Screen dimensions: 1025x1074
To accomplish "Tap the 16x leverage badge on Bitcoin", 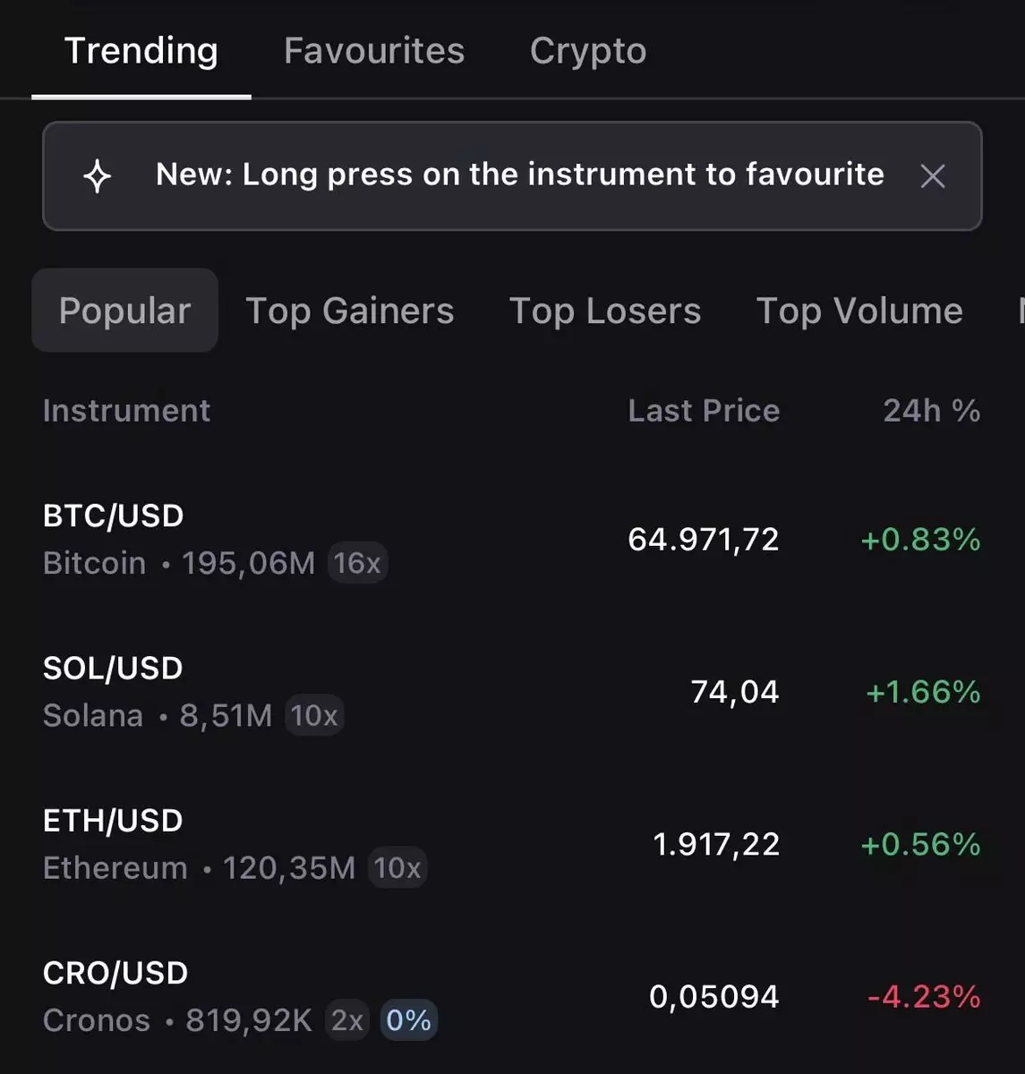I will coord(357,563).
